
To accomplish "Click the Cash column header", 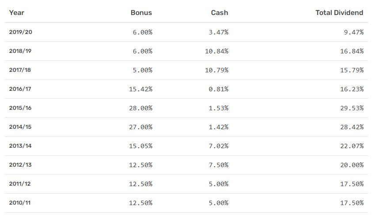I will pos(220,13).
